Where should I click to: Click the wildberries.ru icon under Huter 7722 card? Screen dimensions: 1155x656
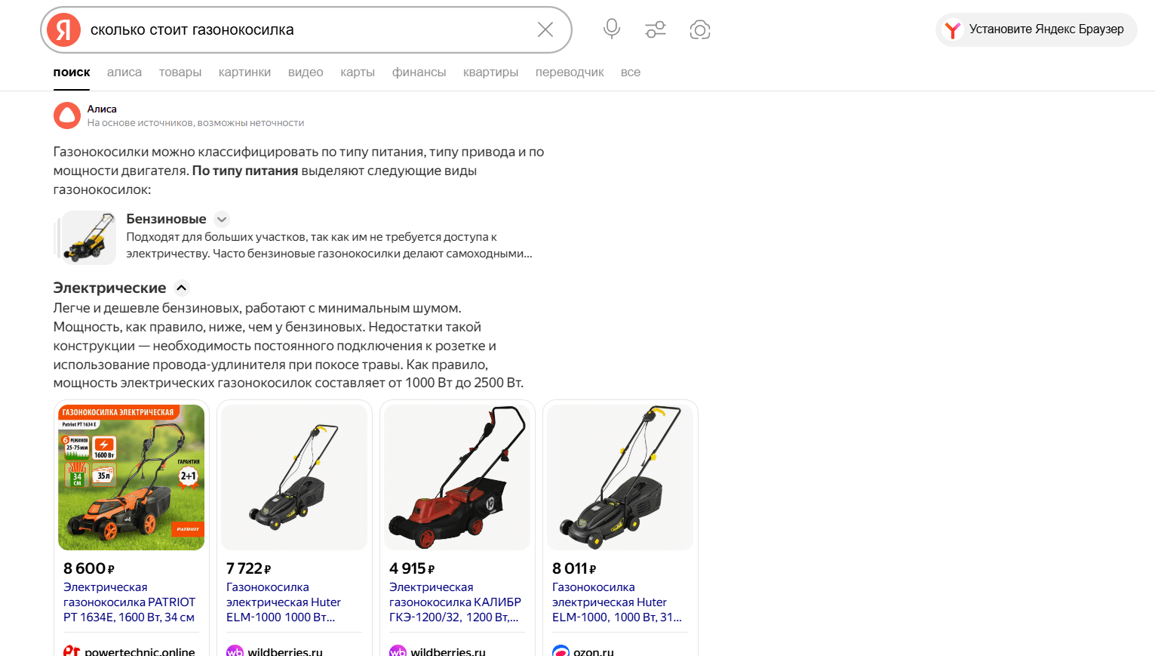[235, 651]
